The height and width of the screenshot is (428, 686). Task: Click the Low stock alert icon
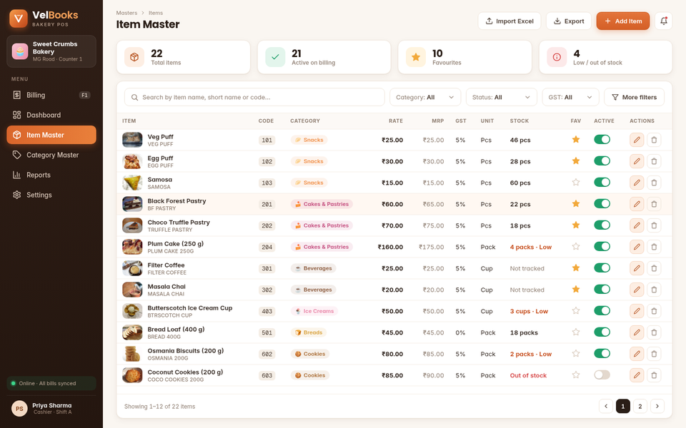(557, 57)
